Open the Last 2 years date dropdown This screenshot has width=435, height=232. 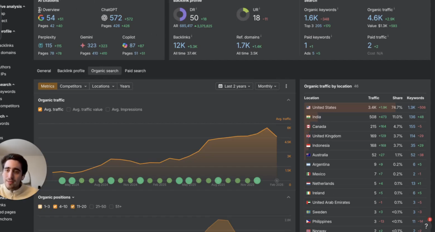235,86
